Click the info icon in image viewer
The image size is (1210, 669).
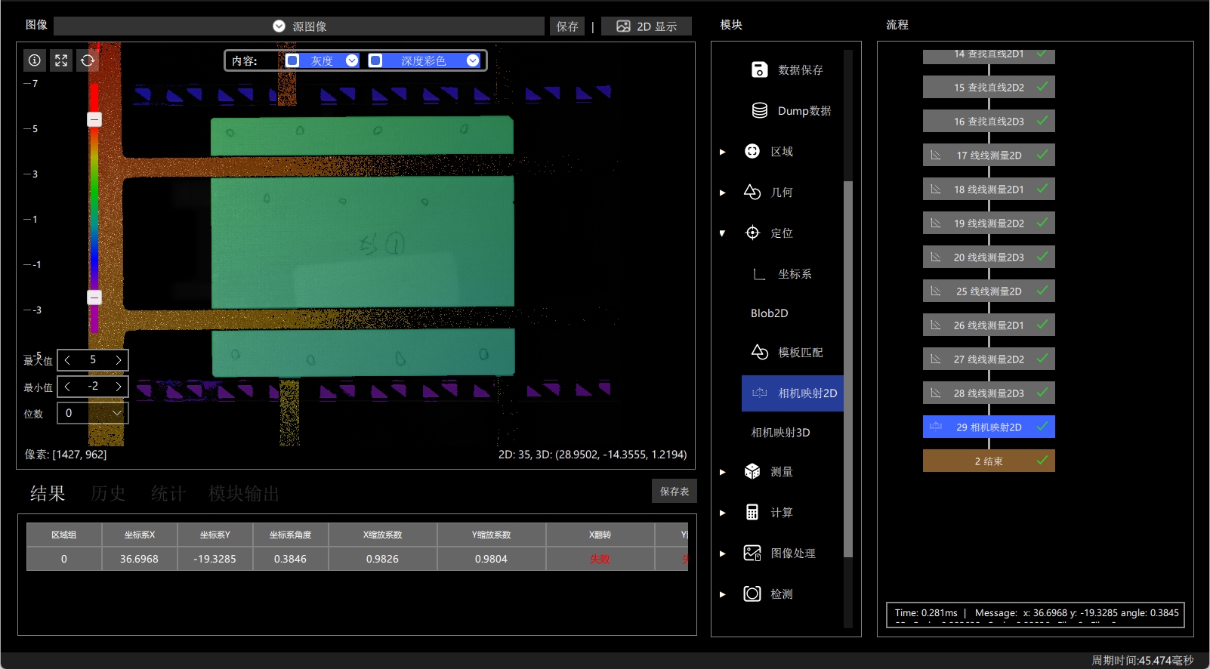pyautogui.click(x=35, y=60)
